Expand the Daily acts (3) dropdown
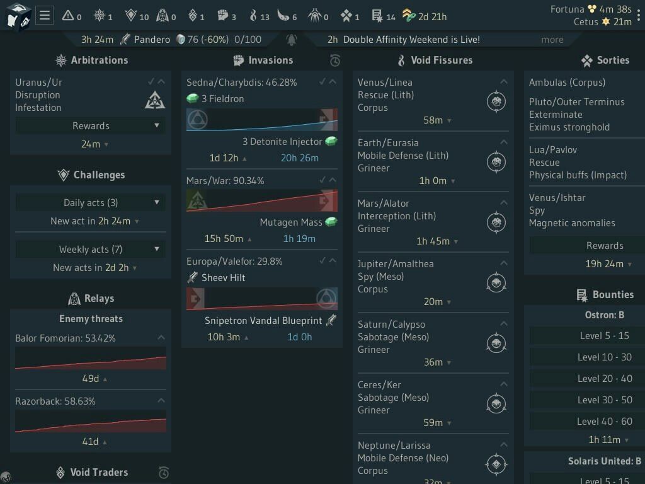Image resolution: width=645 pixels, height=484 pixels. pyautogui.click(x=91, y=202)
